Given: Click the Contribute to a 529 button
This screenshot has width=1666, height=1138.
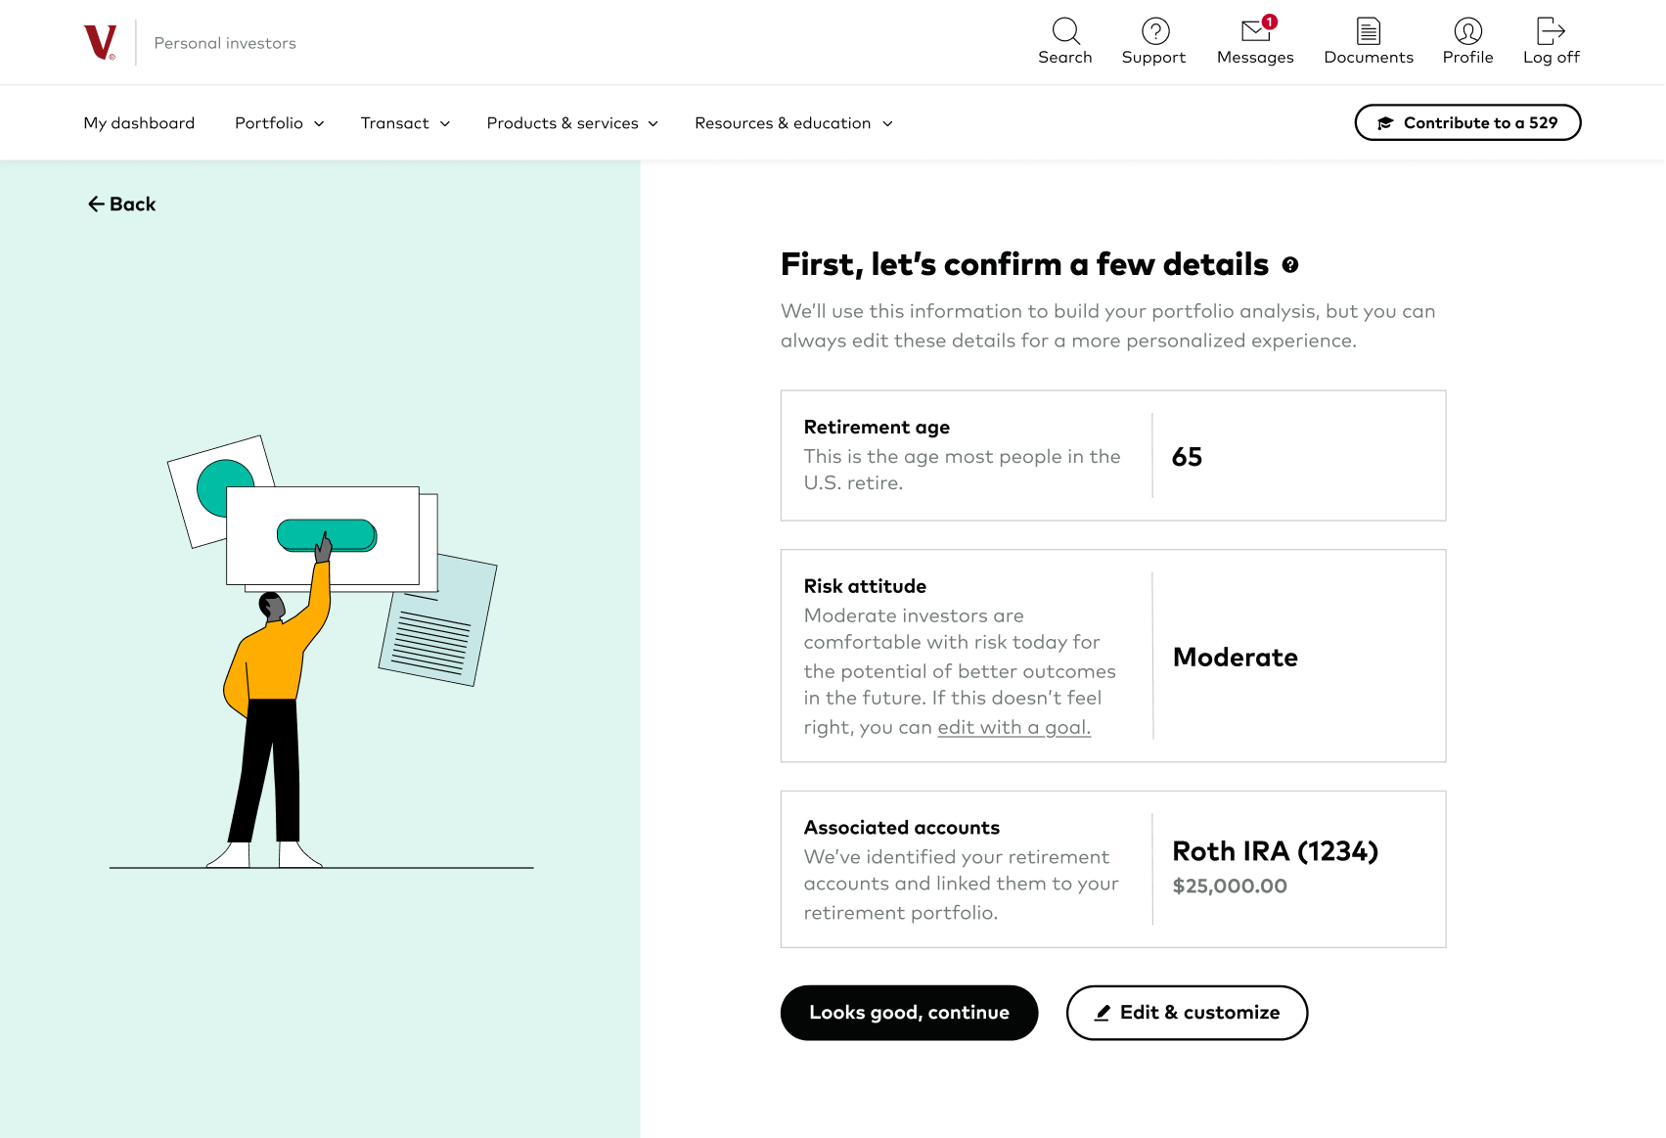Looking at the screenshot, I should [x=1467, y=122].
